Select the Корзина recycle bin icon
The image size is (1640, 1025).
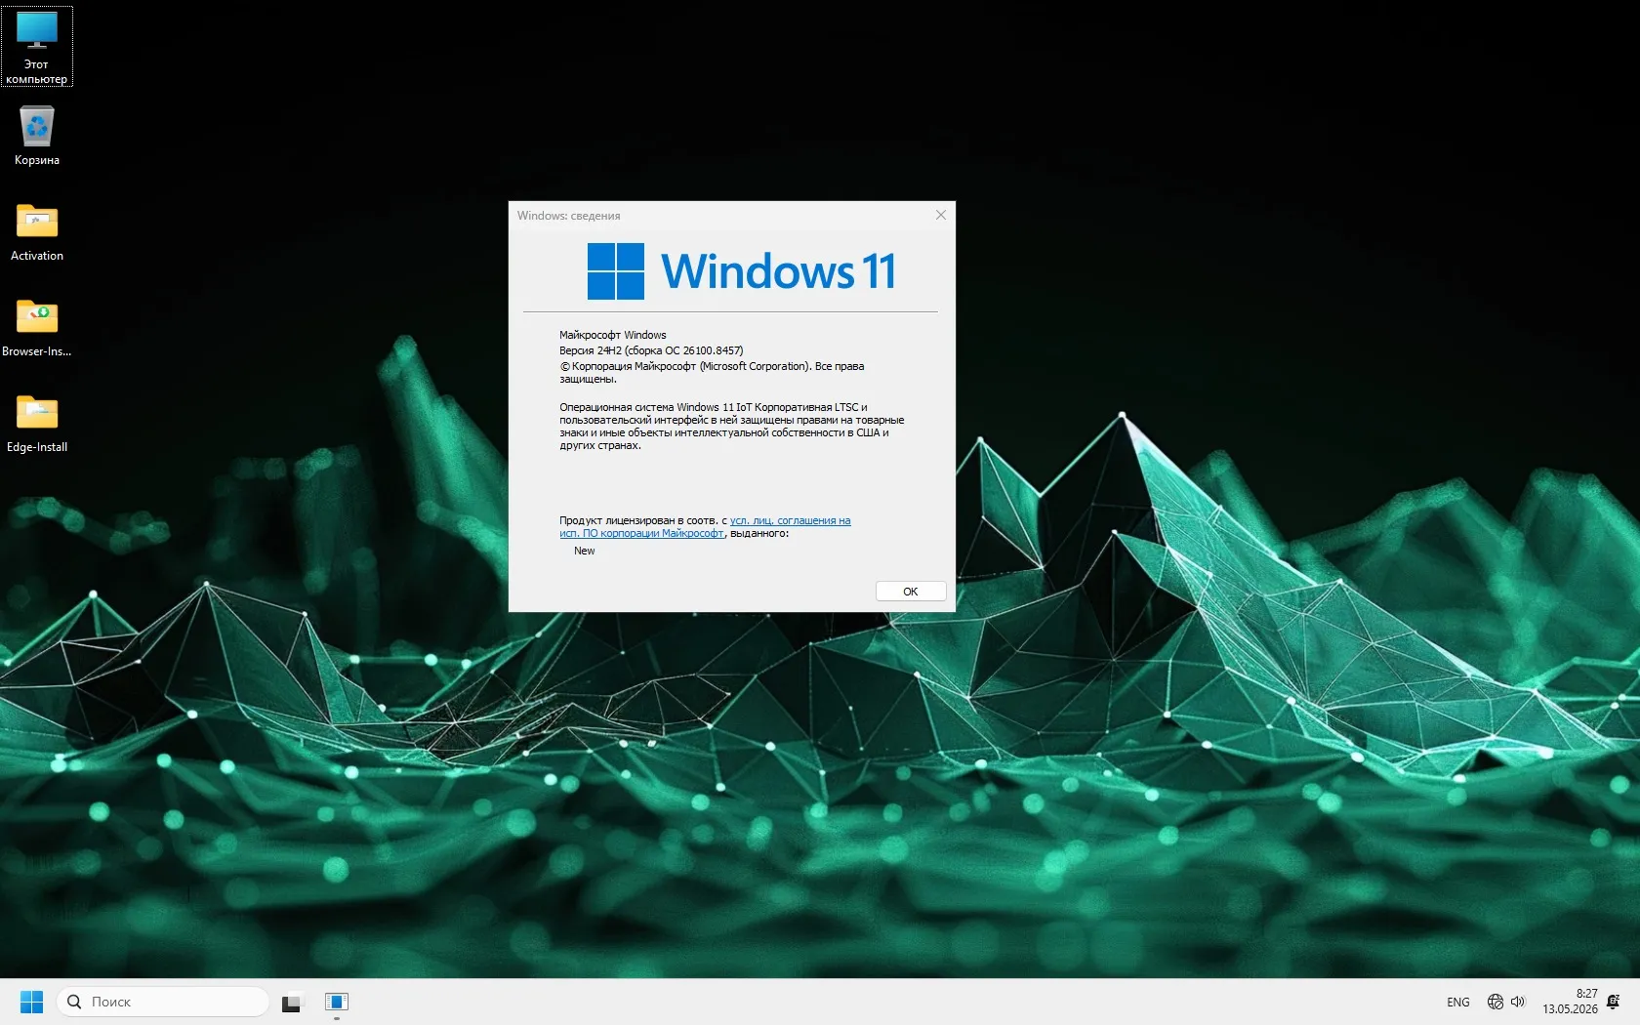(37, 136)
